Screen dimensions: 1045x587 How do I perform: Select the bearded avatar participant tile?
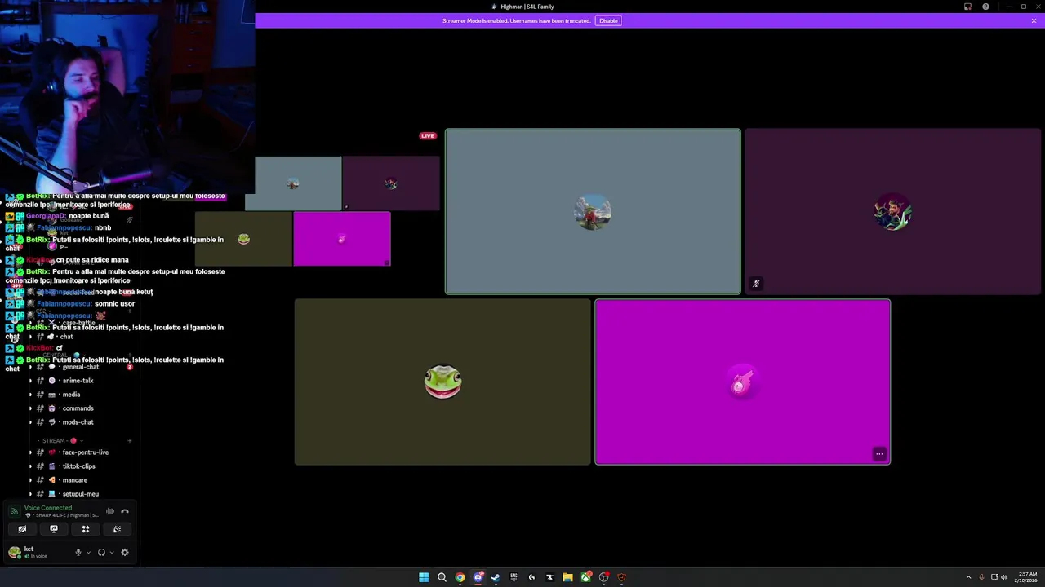[x=892, y=211]
